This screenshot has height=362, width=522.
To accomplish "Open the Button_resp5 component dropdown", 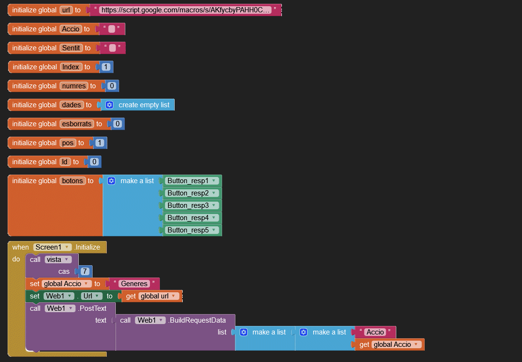I will 214,230.
